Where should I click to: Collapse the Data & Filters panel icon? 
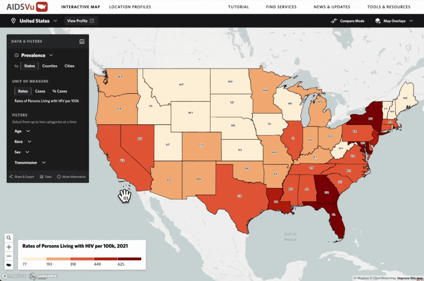[82, 41]
